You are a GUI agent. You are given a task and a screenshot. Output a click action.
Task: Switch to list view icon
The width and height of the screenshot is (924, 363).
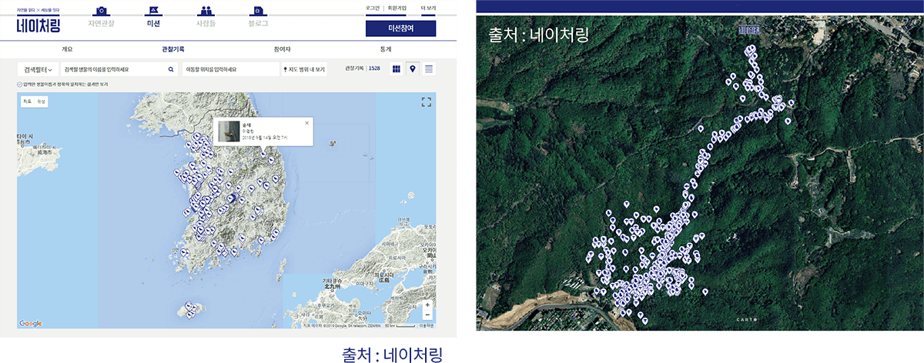tap(429, 69)
